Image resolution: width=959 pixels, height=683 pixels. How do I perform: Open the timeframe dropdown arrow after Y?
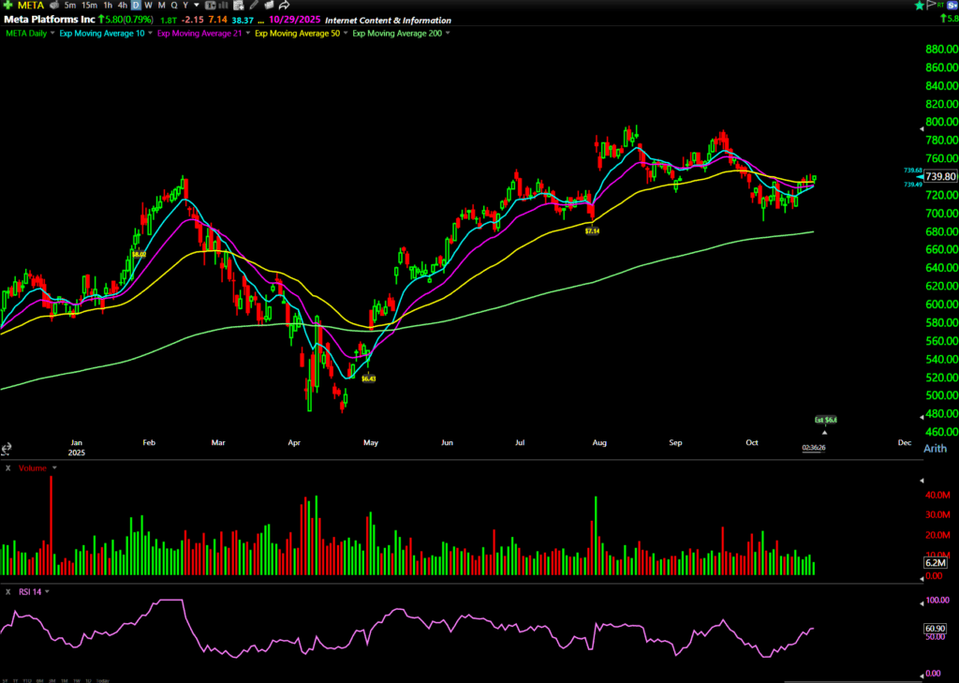point(197,6)
